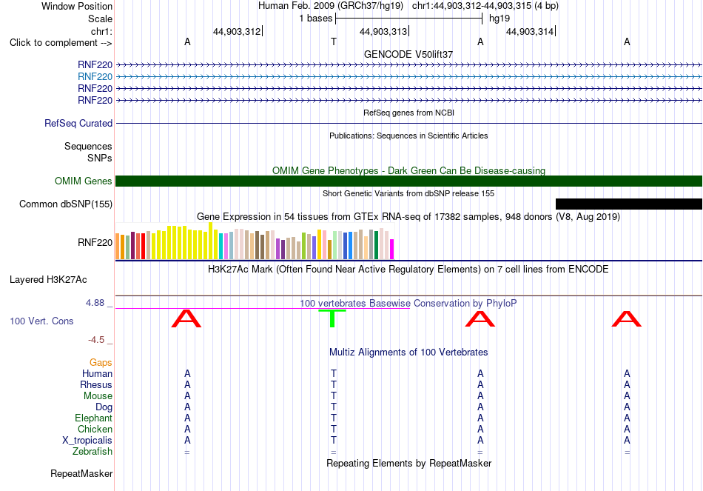Click '100 vertebrates Basewise Conservation by PhyloP'
This screenshot has height=491, width=703.
408,304
